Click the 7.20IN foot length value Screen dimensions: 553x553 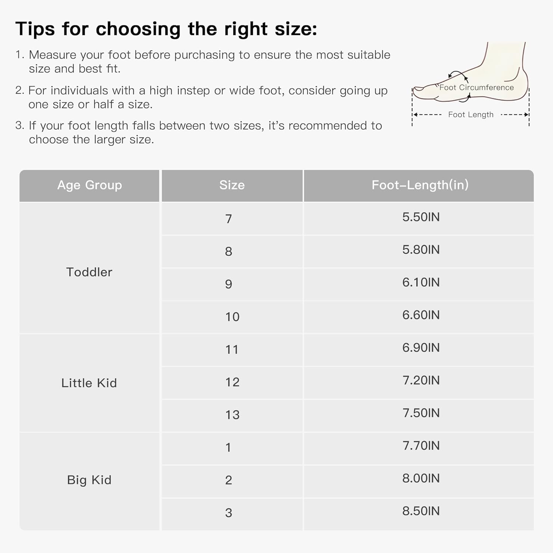click(x=421, y=380)
